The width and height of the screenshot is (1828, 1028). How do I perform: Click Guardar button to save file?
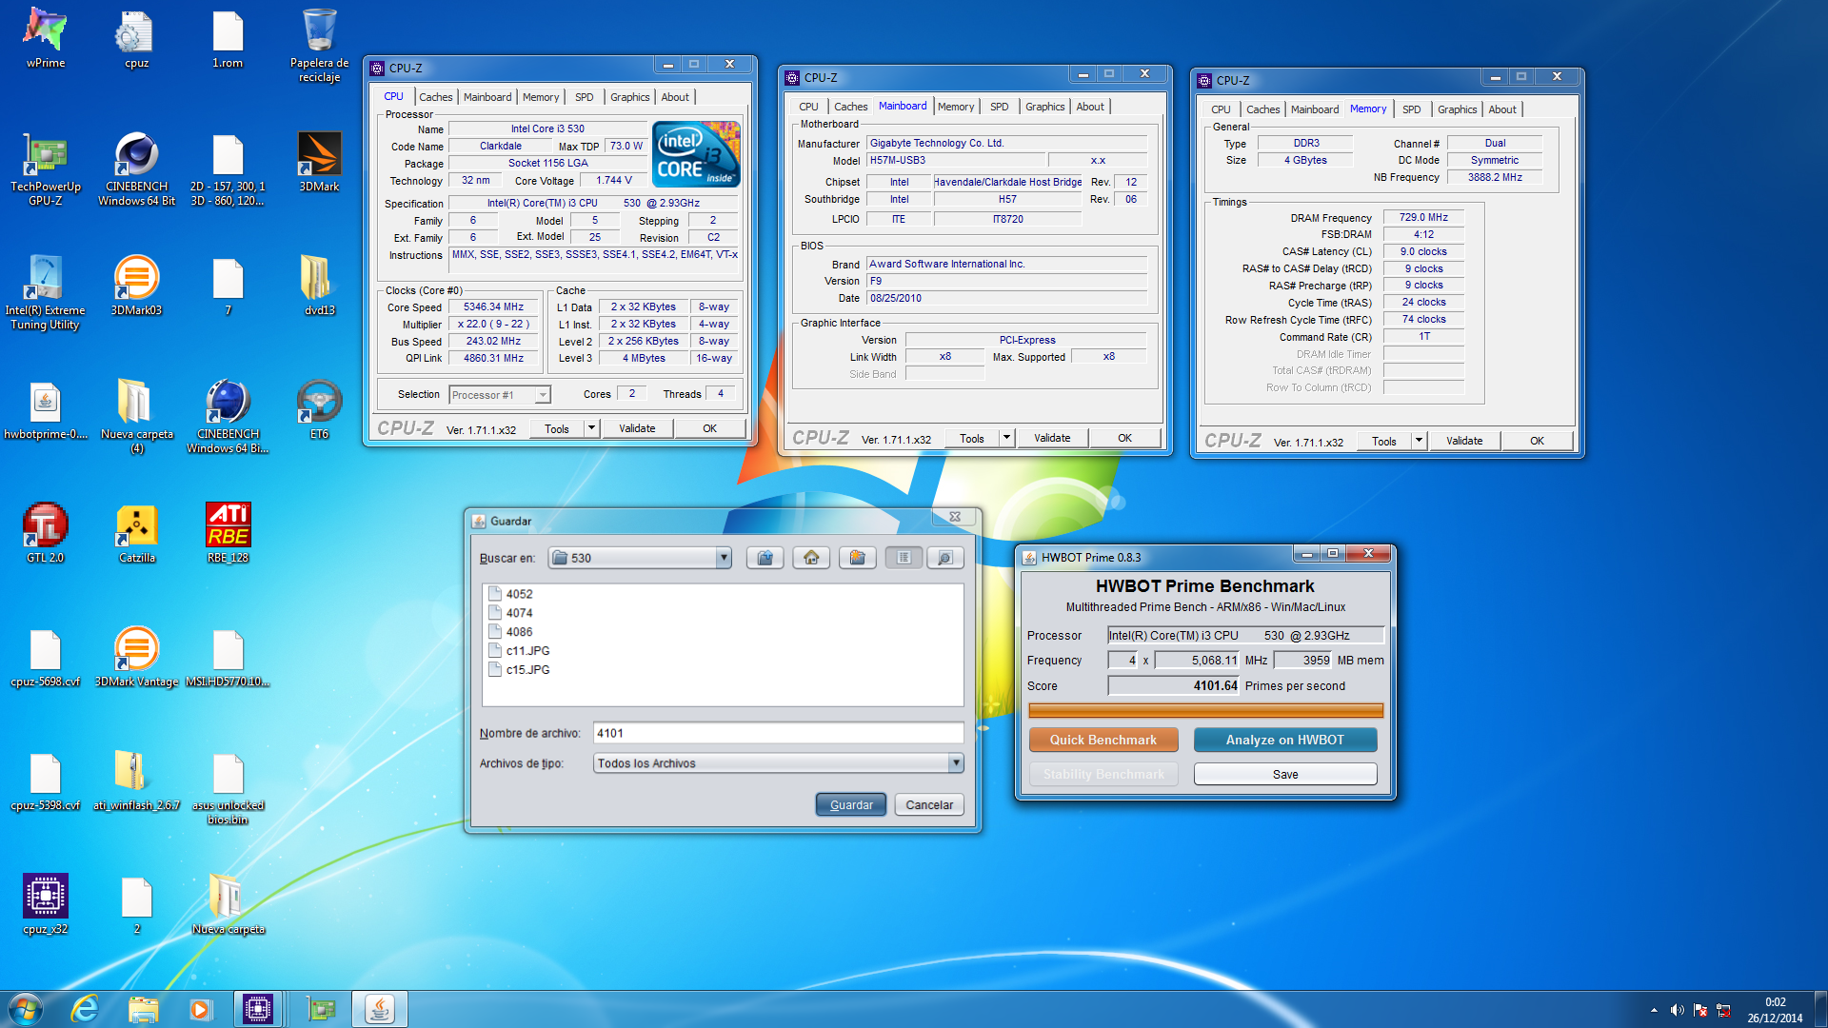point(851,804)
